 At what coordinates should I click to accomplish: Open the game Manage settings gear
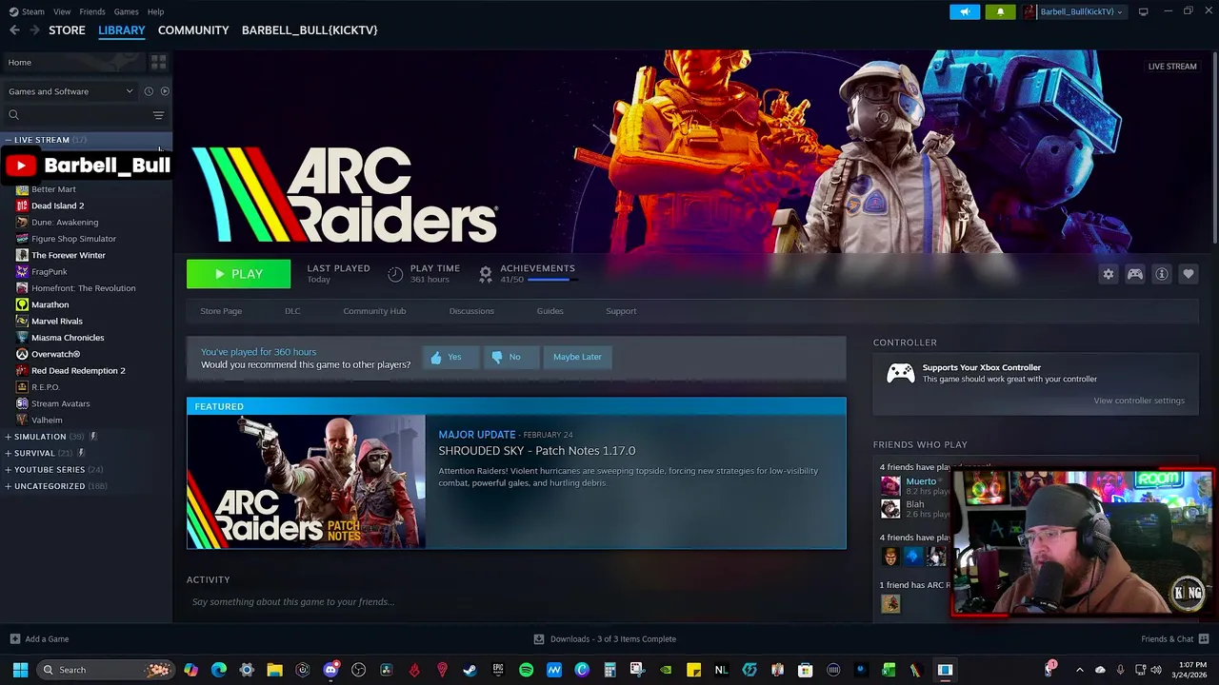tap(1109, 274)
